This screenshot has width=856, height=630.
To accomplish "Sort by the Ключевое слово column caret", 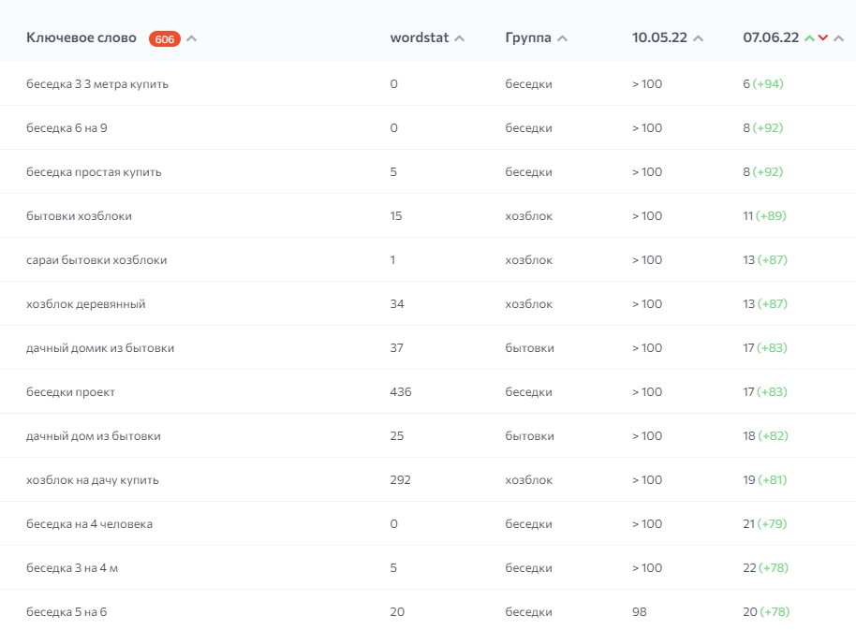I will tap(192, 38).
